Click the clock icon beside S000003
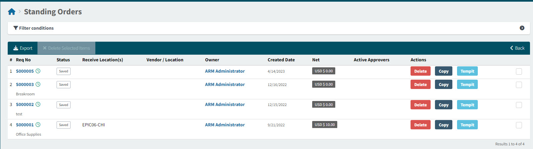The image size is (533, 149). [38, 84]
